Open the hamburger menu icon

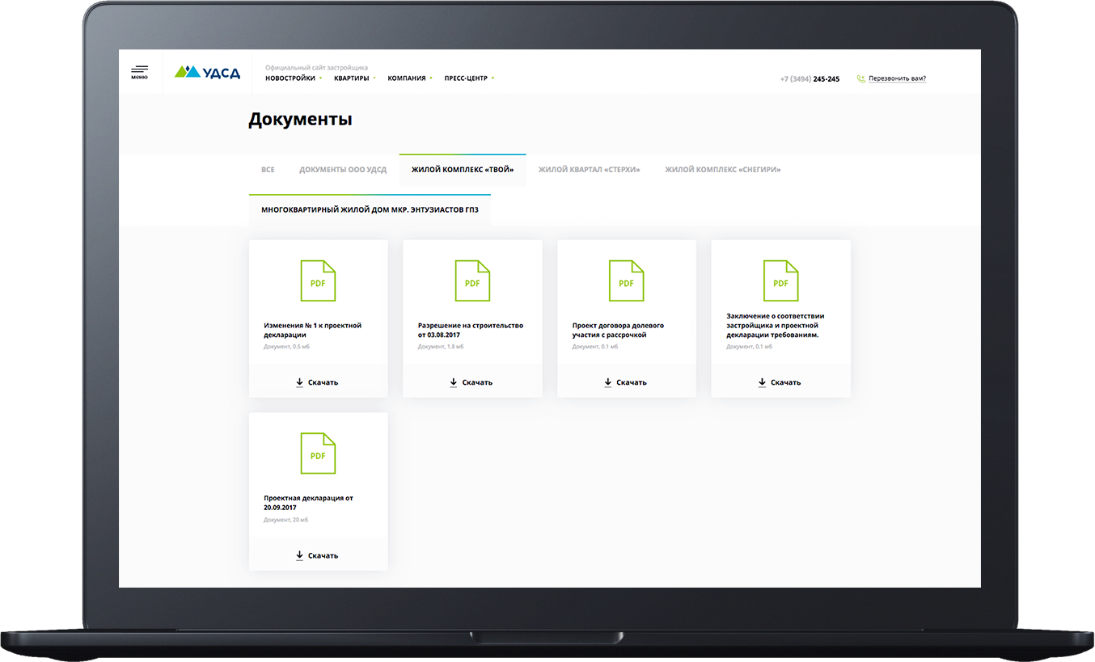tap(140, 72)
